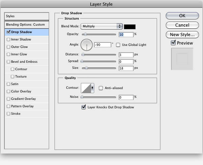
Task: Click the Size slider handle
Action: [x=86, y=68]
